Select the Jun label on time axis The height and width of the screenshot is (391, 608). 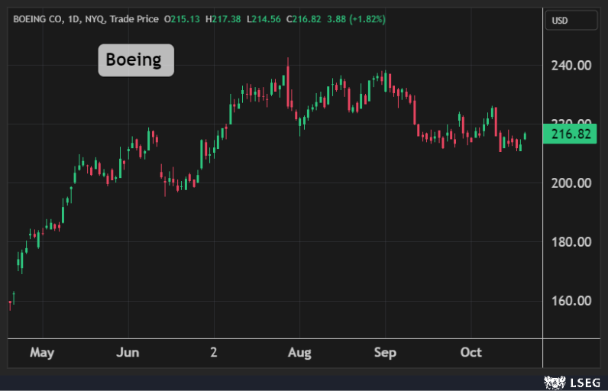tap(128, 352)
